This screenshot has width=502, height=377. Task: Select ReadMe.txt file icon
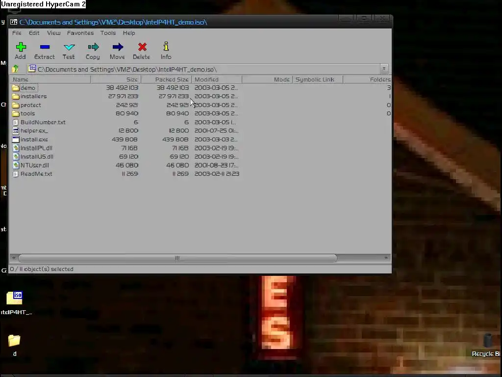tap(16, 174)
